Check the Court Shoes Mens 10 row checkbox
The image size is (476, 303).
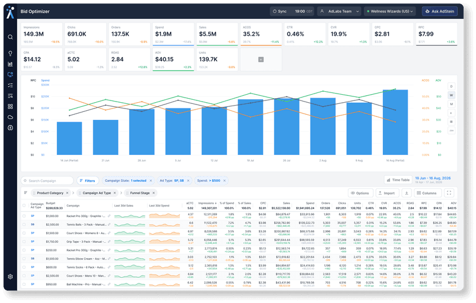pos(24,275)
